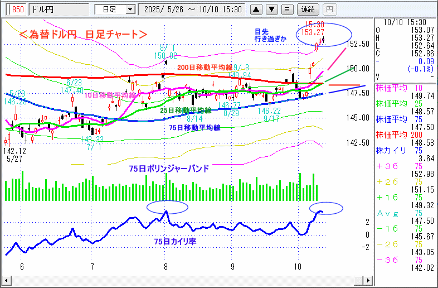Click the date range 2025/5/26～10/10 display
The image size is (438, 288).
(192, 9)
